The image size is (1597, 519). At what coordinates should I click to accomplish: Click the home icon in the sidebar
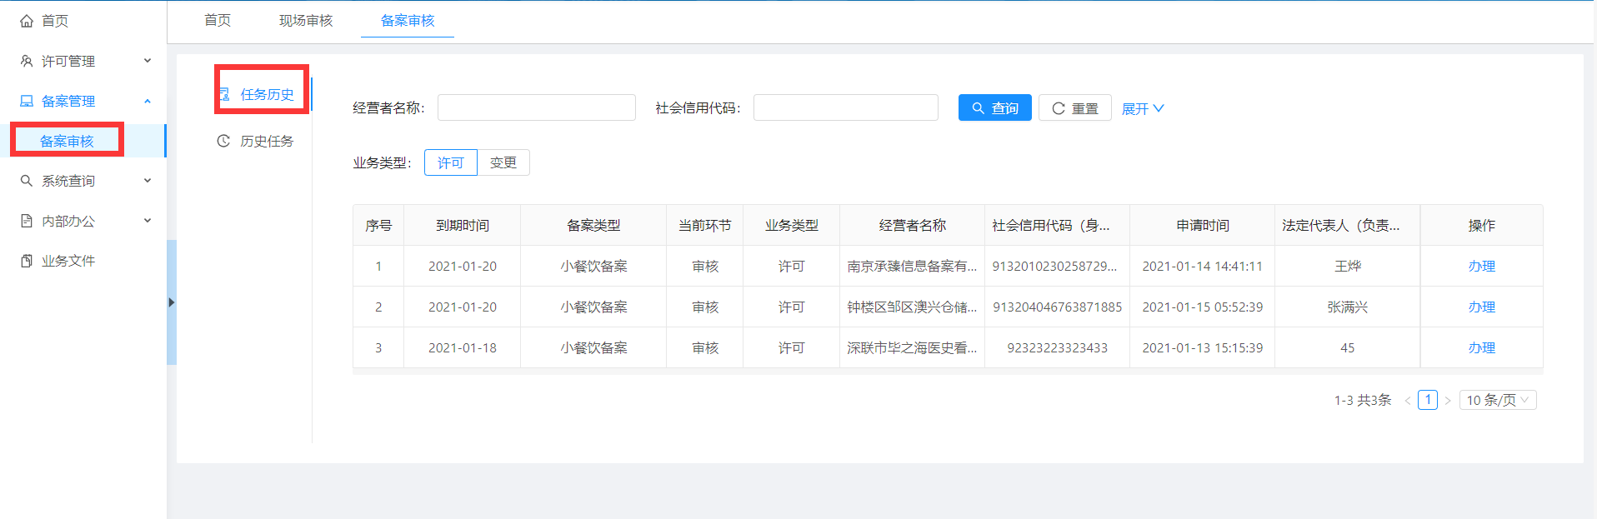point(27,21)
